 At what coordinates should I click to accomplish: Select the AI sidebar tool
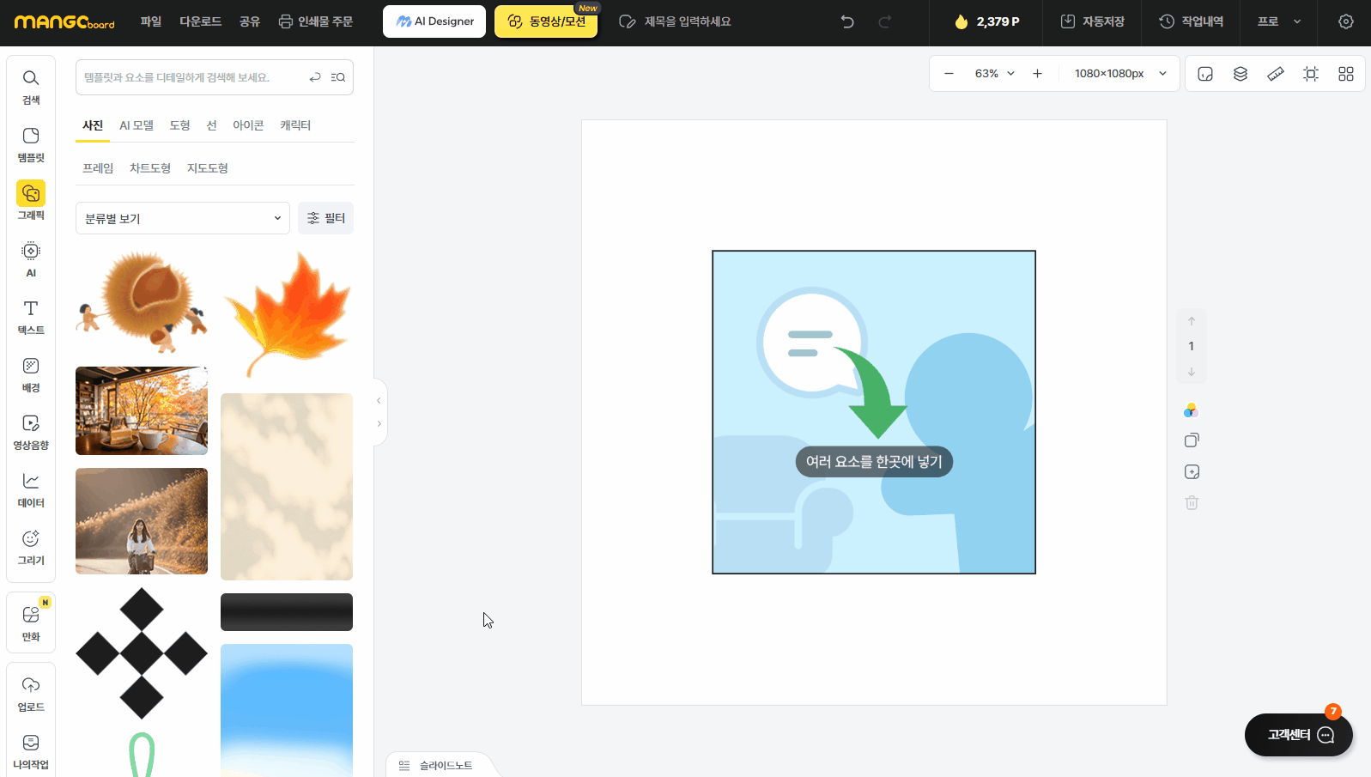point(31,259)
